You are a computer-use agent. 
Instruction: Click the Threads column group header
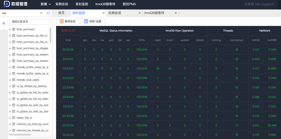[228, 31]
